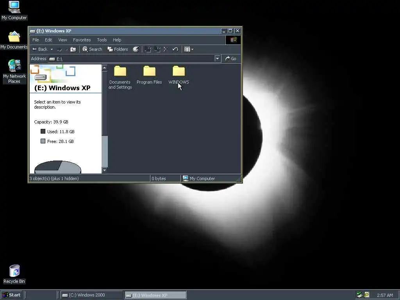
Task: Click the Copy To toolbar icon
Action: (157, 49)
